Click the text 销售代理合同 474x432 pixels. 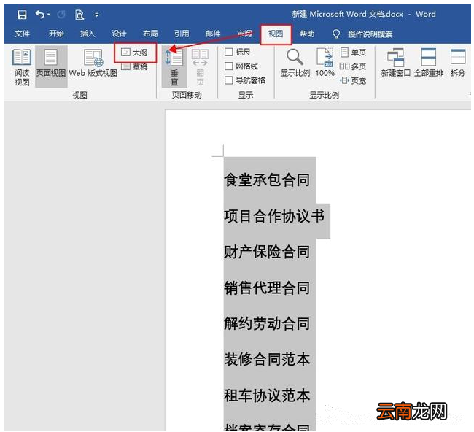[267, 288]
